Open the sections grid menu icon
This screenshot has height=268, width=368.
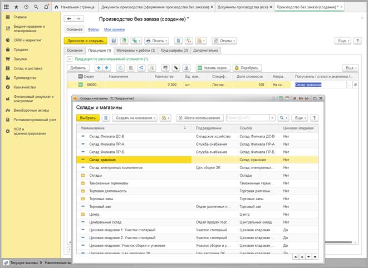point(5,7)
